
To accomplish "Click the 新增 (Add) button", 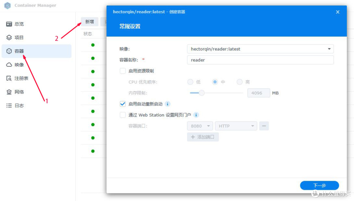I will 89,22.
